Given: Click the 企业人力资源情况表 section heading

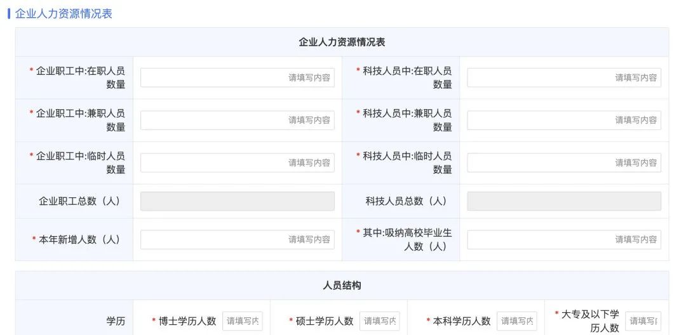Looking at the screenshot, I should 64,13.
